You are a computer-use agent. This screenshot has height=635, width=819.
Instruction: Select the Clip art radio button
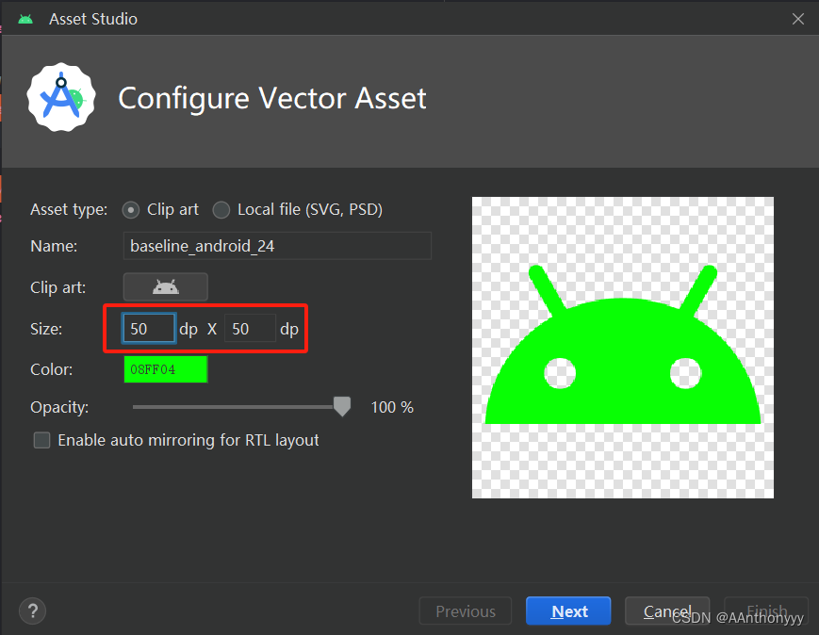point(131,210)
